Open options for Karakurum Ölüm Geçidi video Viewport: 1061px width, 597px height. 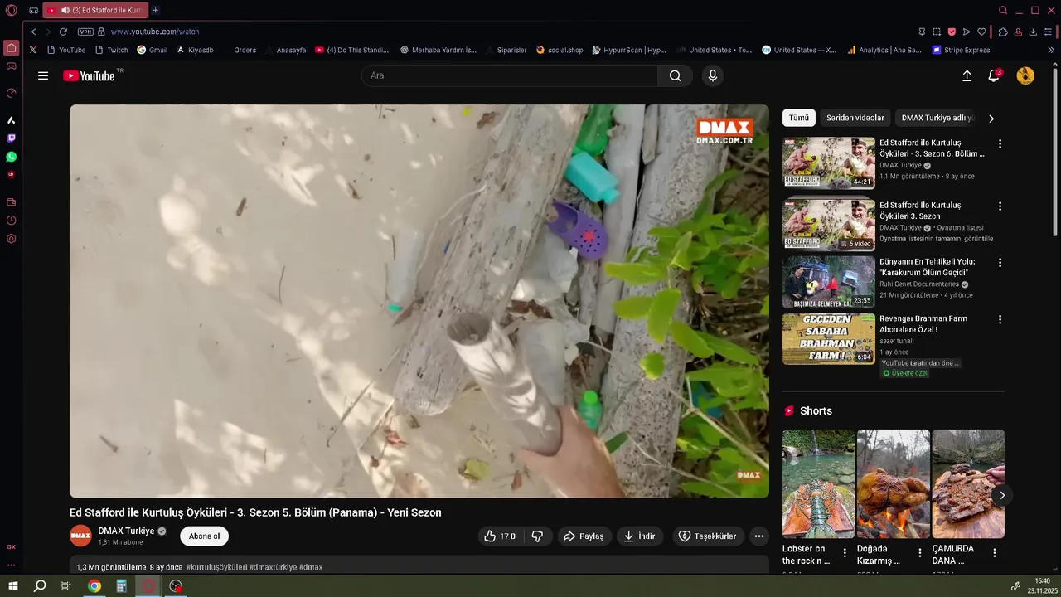coord(1000,262)
